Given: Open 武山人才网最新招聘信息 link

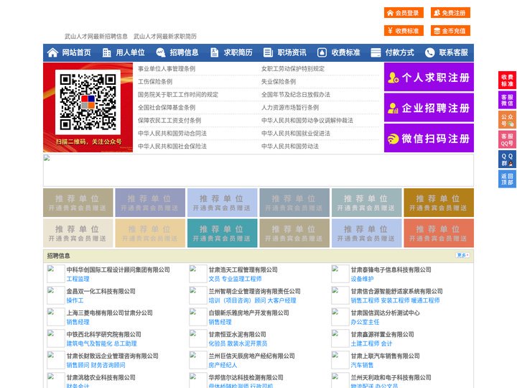Looking at the screenshot, I should [x=96, y=37].
